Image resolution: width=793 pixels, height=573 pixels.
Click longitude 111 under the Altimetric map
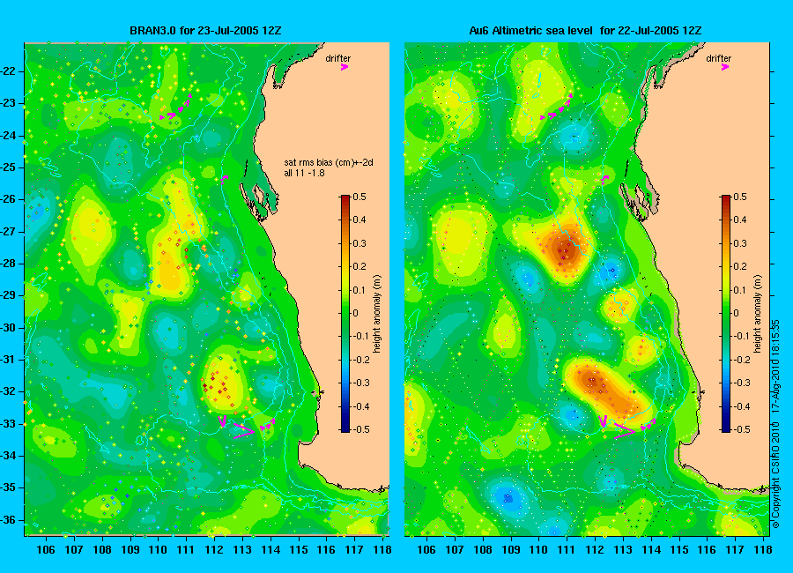point(567,550)
